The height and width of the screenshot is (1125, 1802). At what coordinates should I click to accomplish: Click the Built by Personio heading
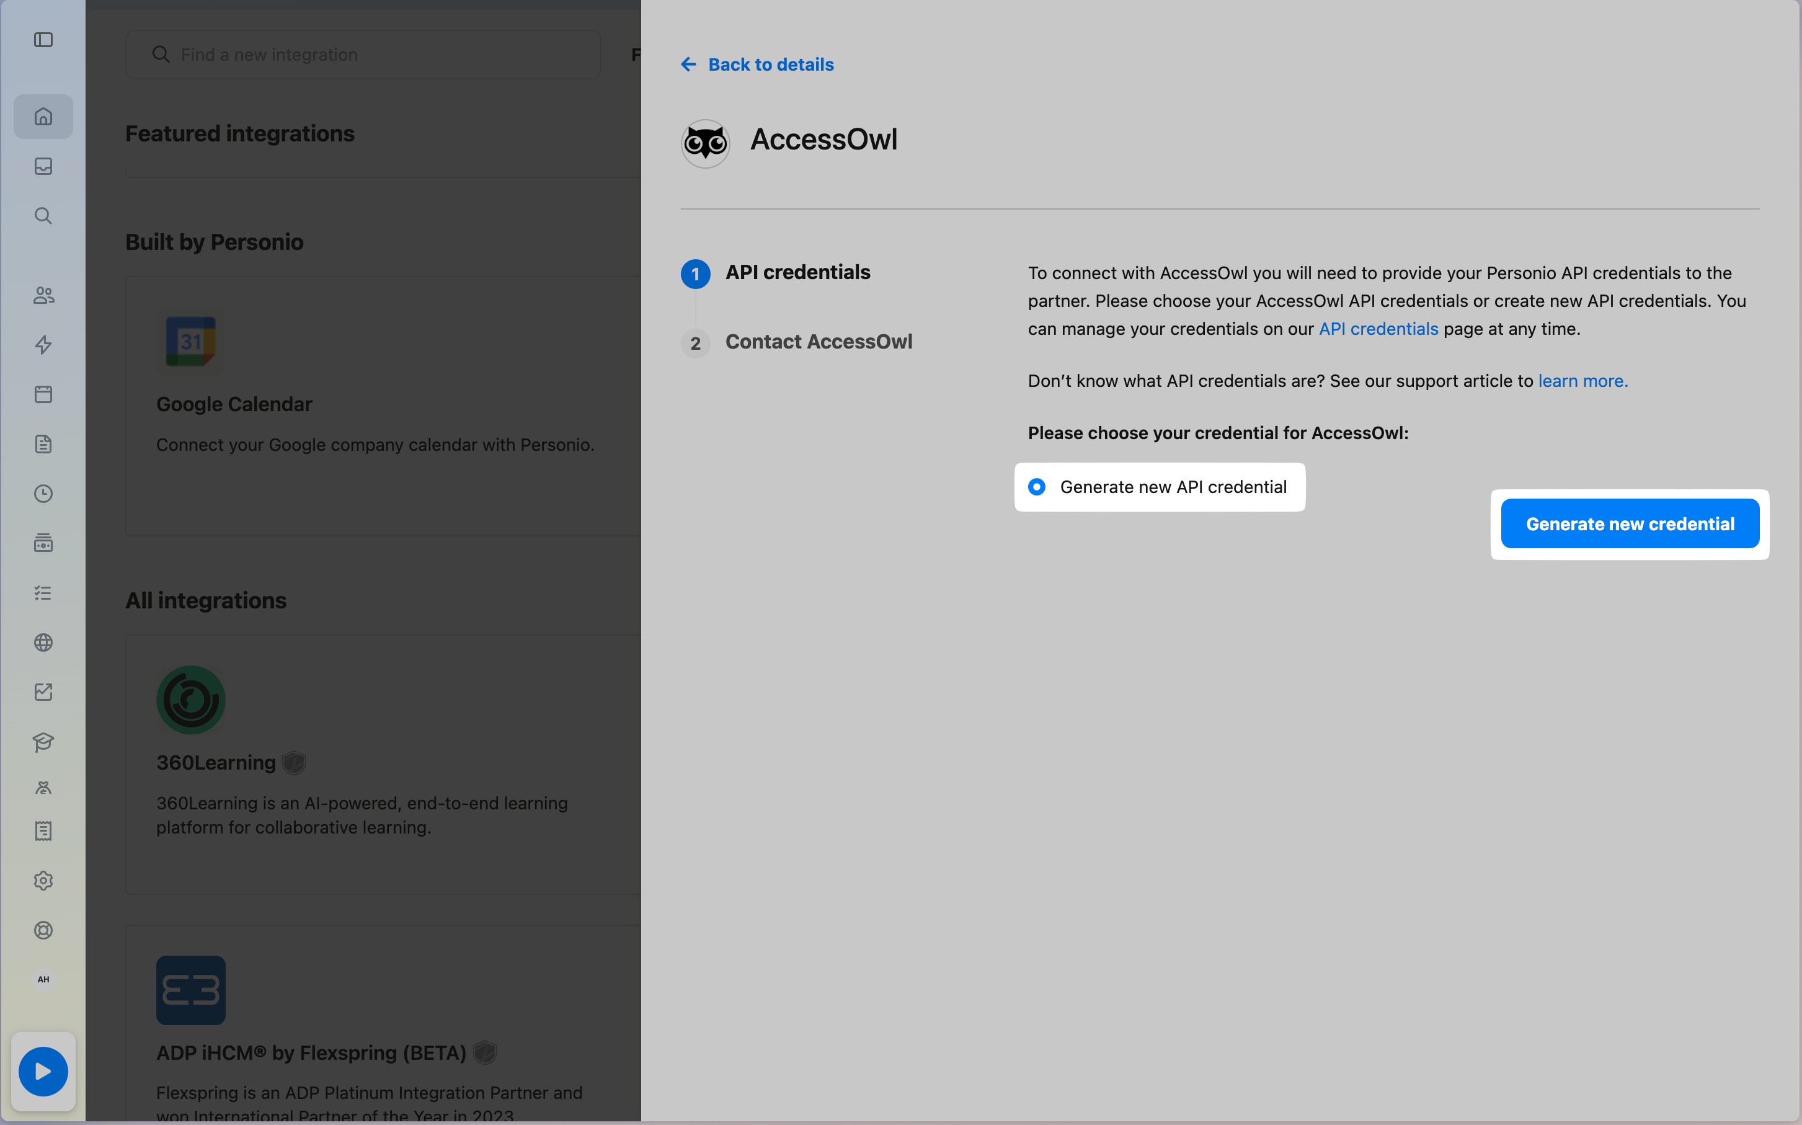(214, 242)
